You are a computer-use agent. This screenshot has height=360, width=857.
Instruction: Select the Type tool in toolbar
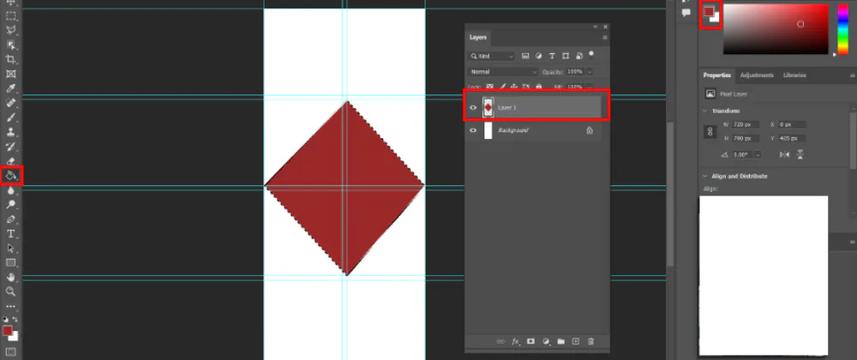coord(11,233)
